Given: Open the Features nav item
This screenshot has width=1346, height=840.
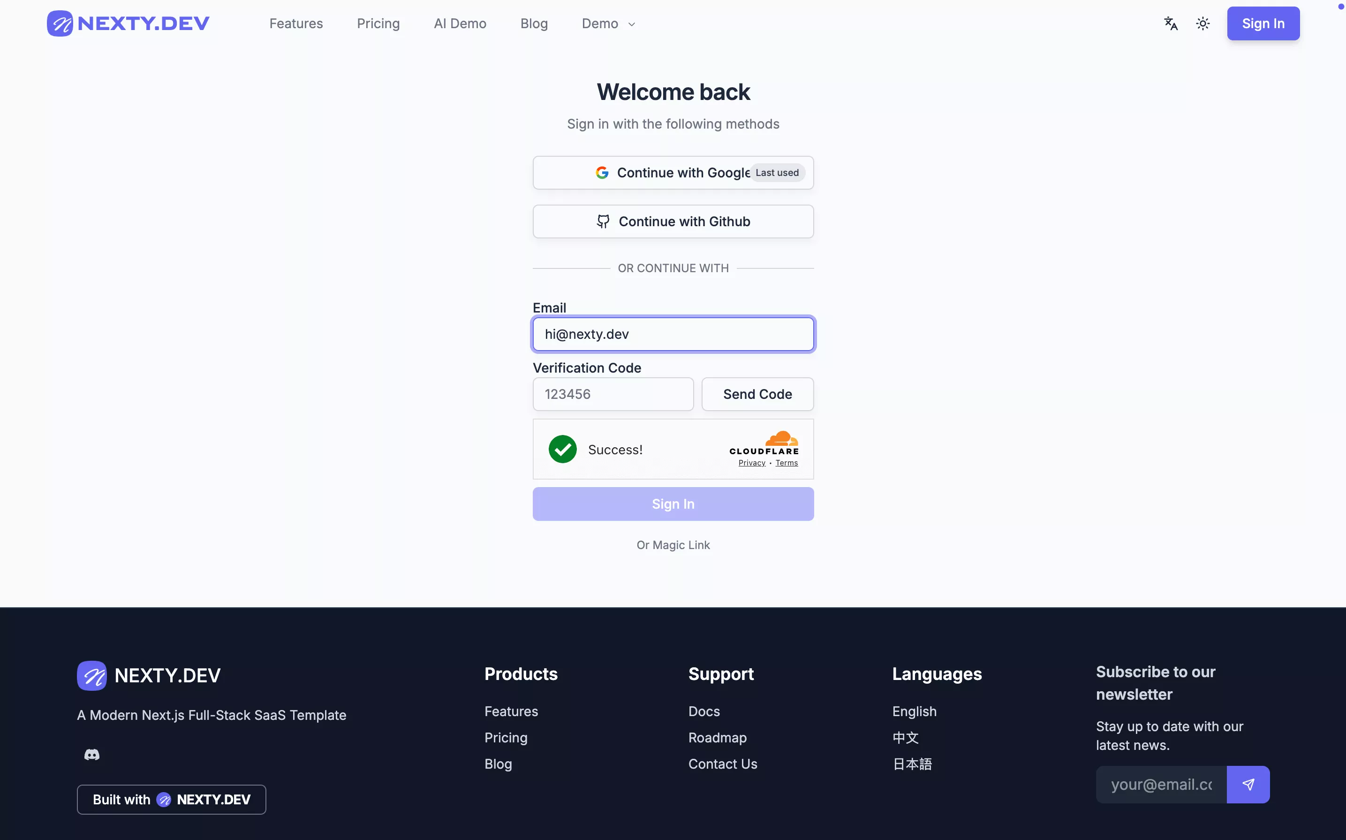Looking at the screenshot, I should [296, 24].
